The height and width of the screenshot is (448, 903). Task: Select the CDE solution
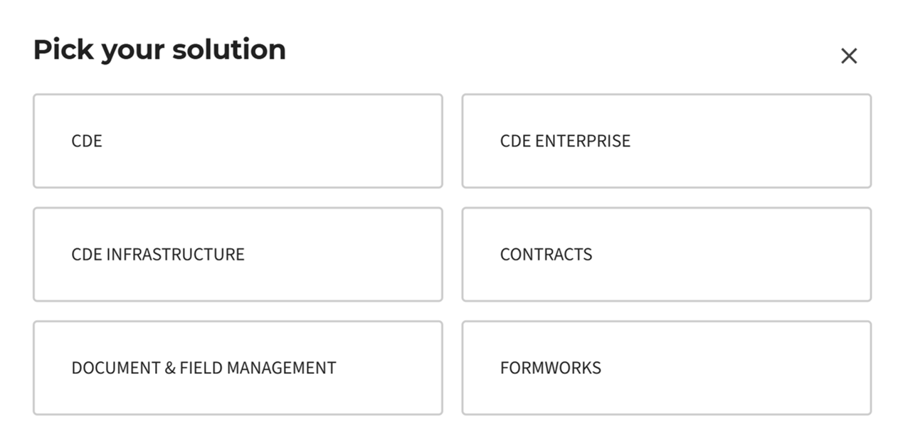(238, 141)
